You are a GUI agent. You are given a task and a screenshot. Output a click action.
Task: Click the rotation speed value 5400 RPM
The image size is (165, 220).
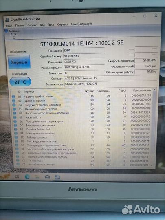pyautogui.click(x=146, y=60)
